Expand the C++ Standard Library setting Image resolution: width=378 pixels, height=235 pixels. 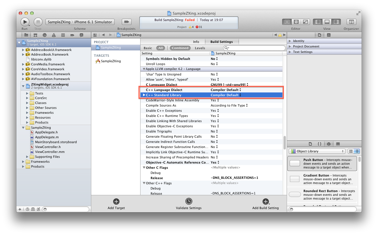click(x=144, y=95)
